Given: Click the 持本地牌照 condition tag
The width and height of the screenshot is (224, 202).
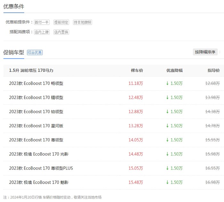Looking at the screenshot, I should click(83, 22).
